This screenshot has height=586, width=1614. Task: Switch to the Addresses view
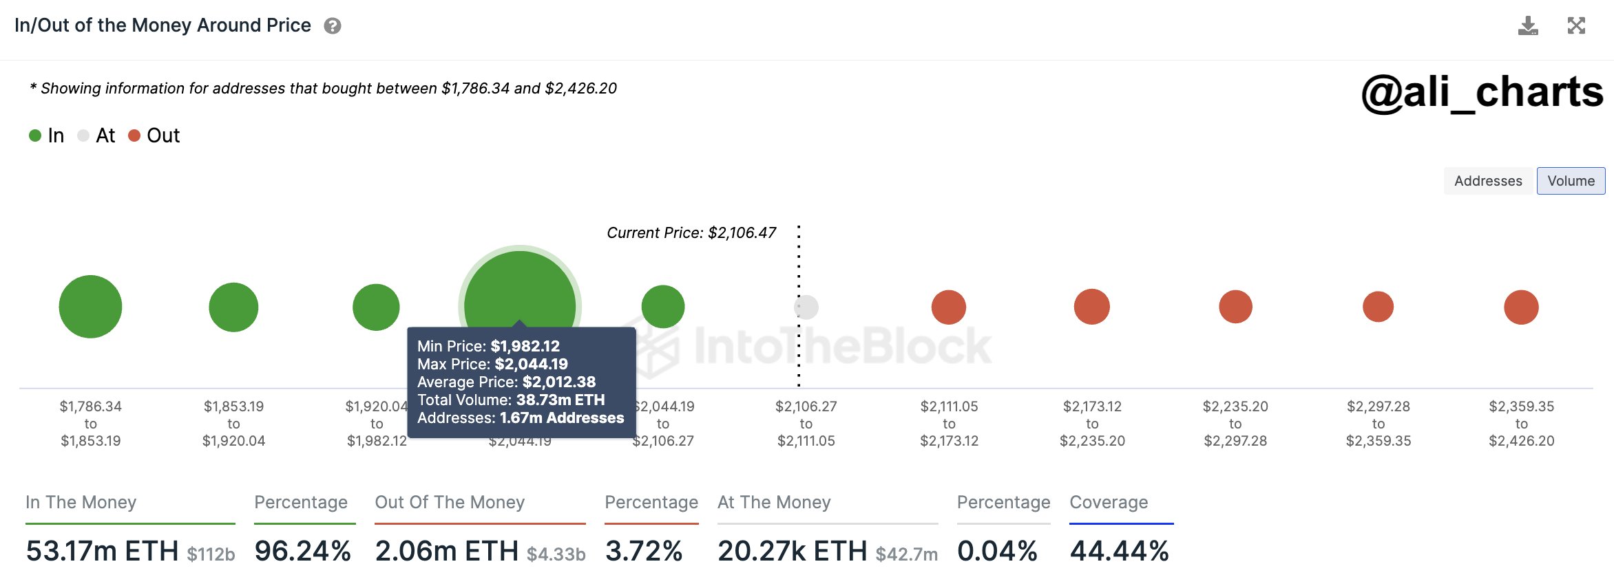tap(1487, 181)
